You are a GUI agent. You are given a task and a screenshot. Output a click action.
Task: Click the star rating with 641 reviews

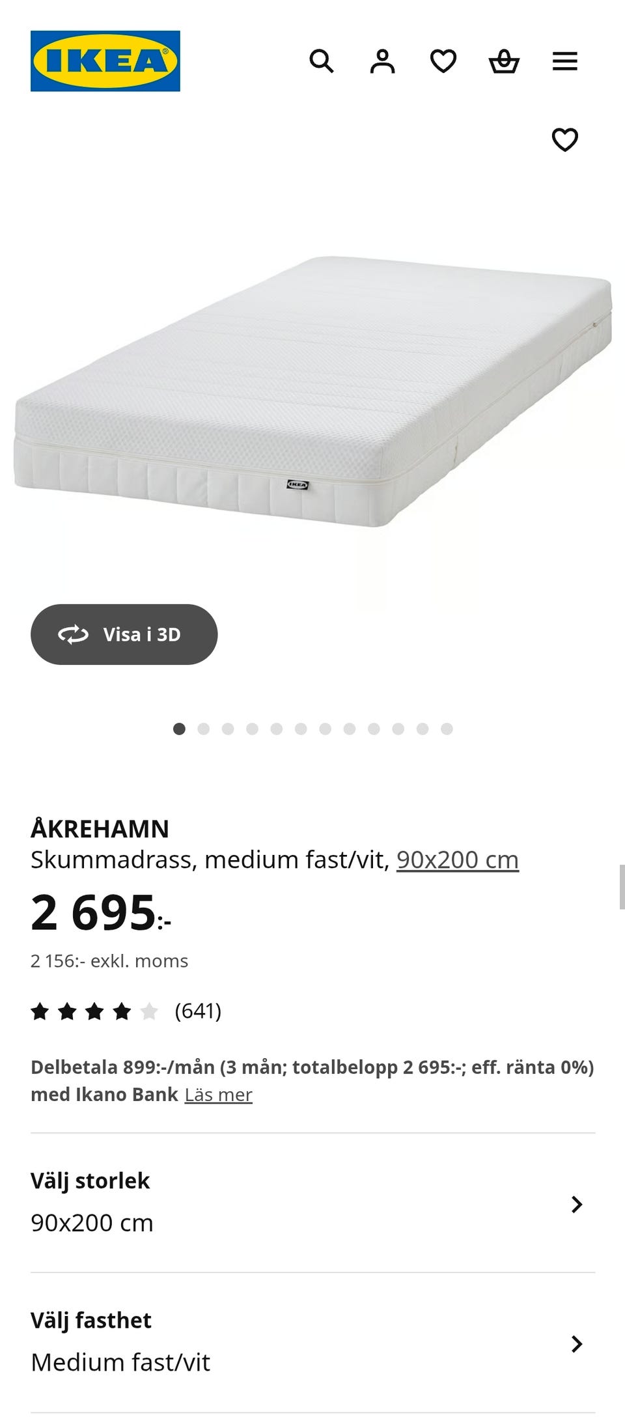pyautogui.click(x=126, y=1011)
